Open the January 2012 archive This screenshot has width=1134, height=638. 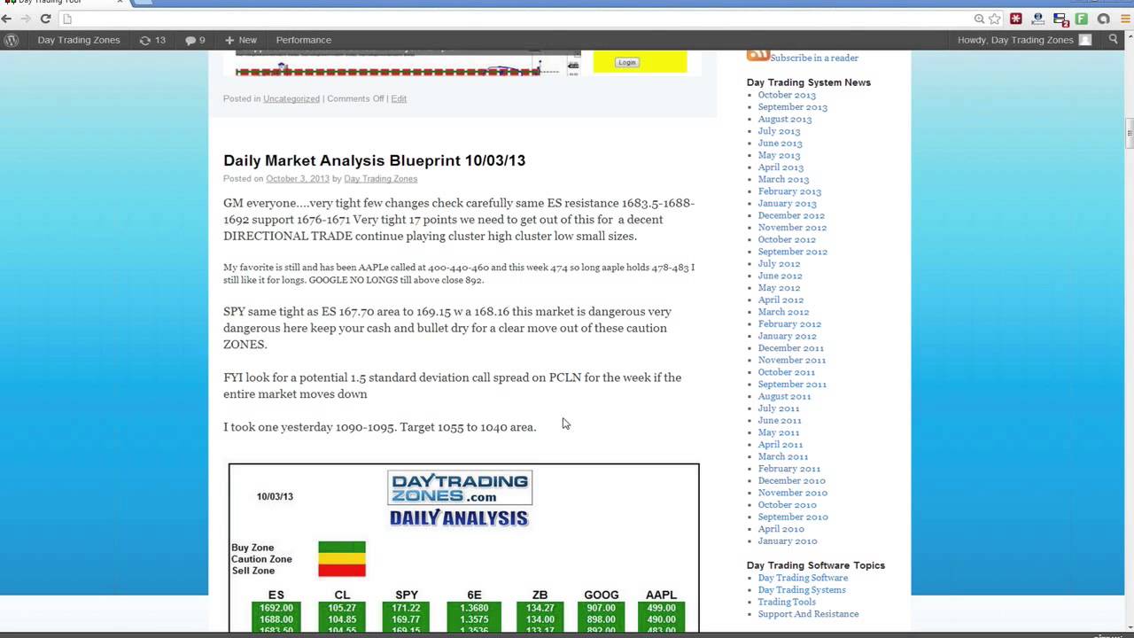787,336
